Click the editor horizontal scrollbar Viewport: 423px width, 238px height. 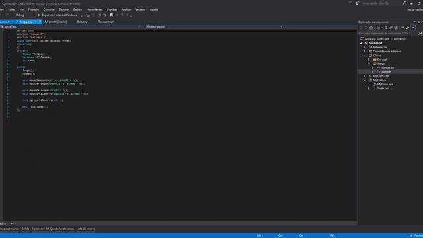coord(186,223)
